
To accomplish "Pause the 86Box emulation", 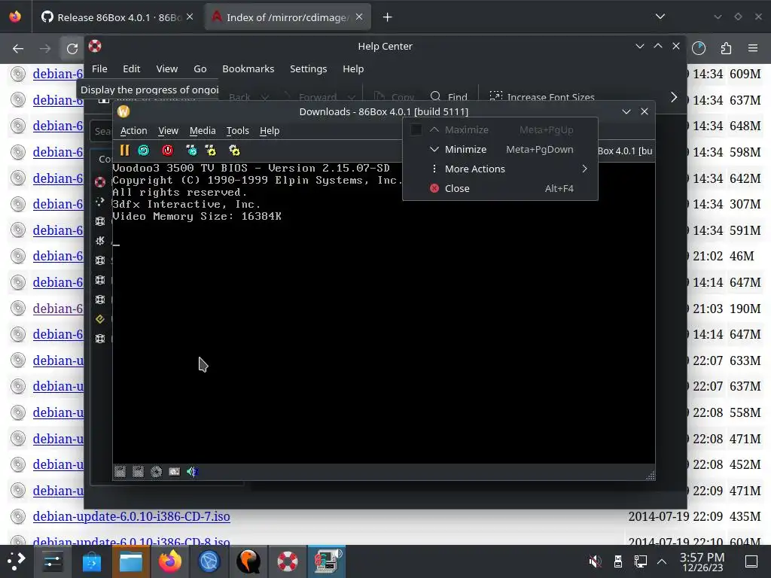I will tap(124, 151).
